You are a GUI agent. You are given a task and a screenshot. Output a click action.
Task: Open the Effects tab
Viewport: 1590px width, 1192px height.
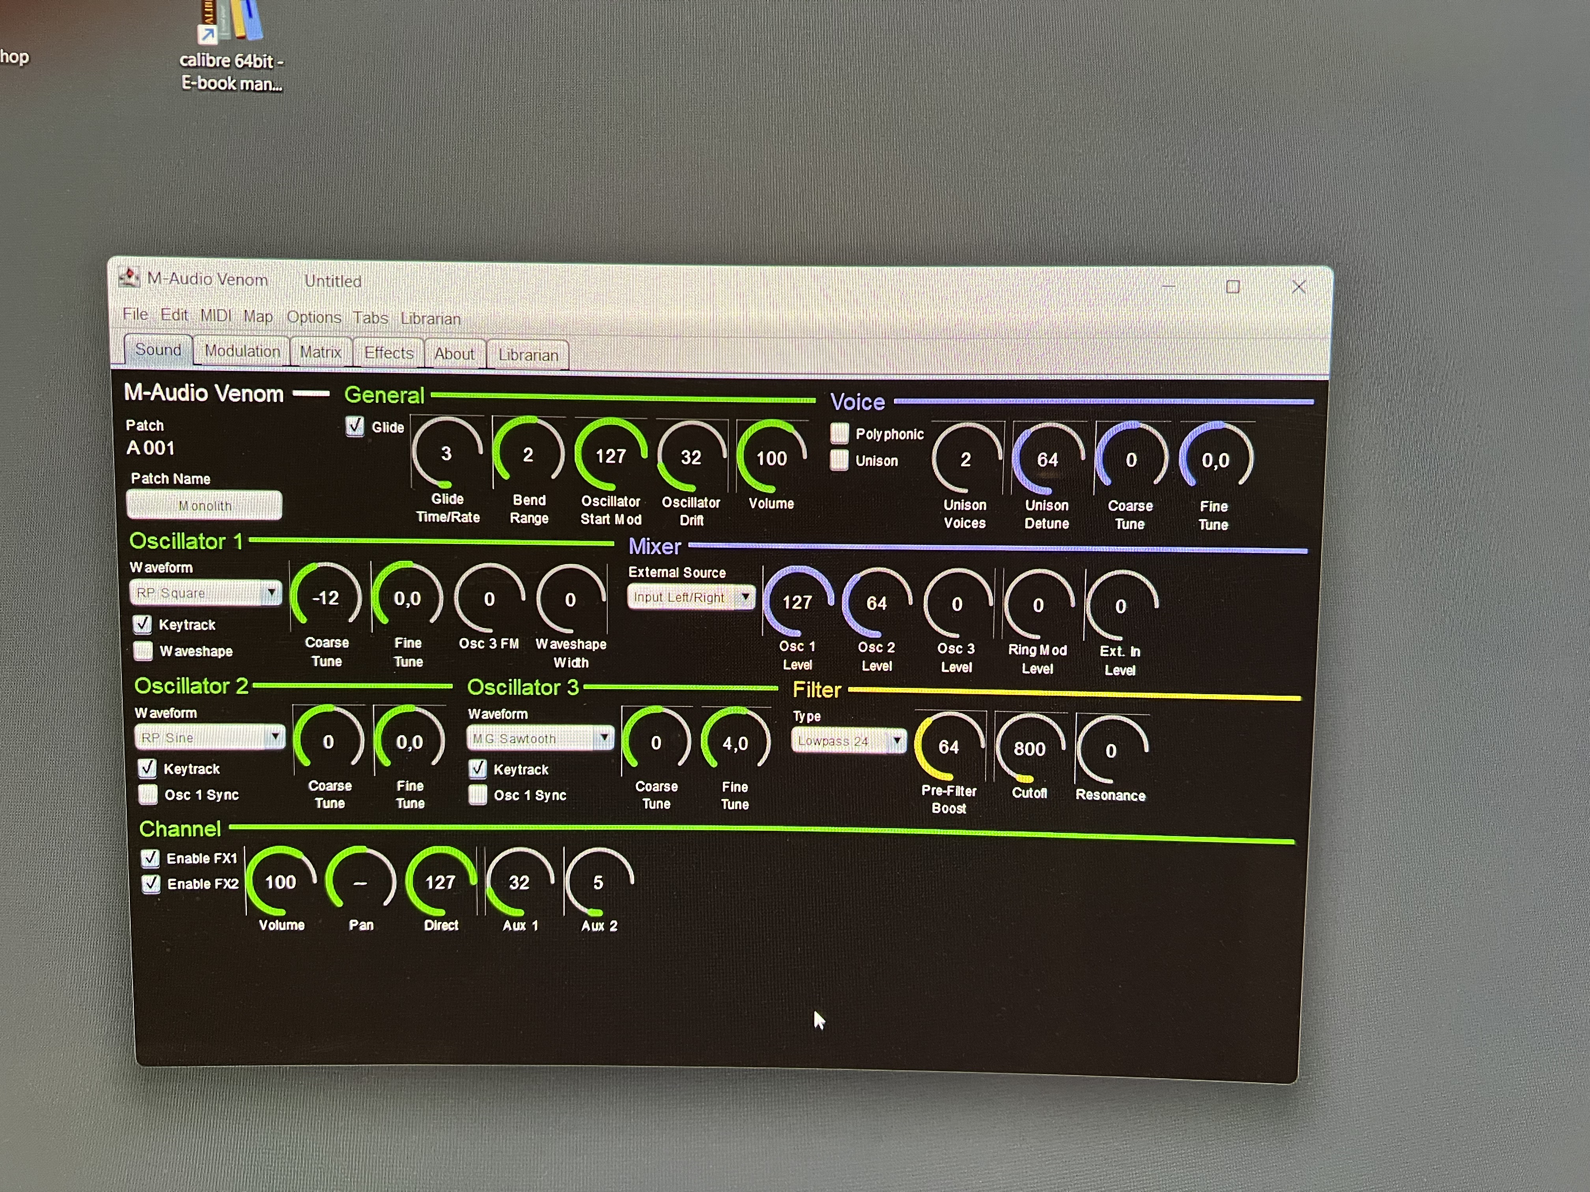click(388, 353)
